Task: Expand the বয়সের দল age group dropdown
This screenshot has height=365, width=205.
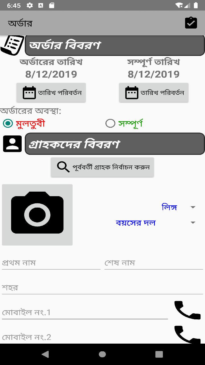Action: point(156,223)
